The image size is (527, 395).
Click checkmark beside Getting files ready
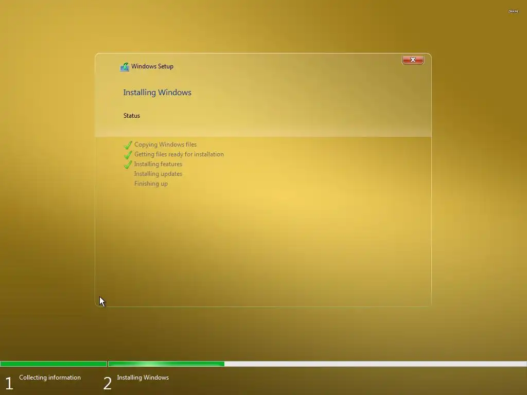tap(128, 154)
